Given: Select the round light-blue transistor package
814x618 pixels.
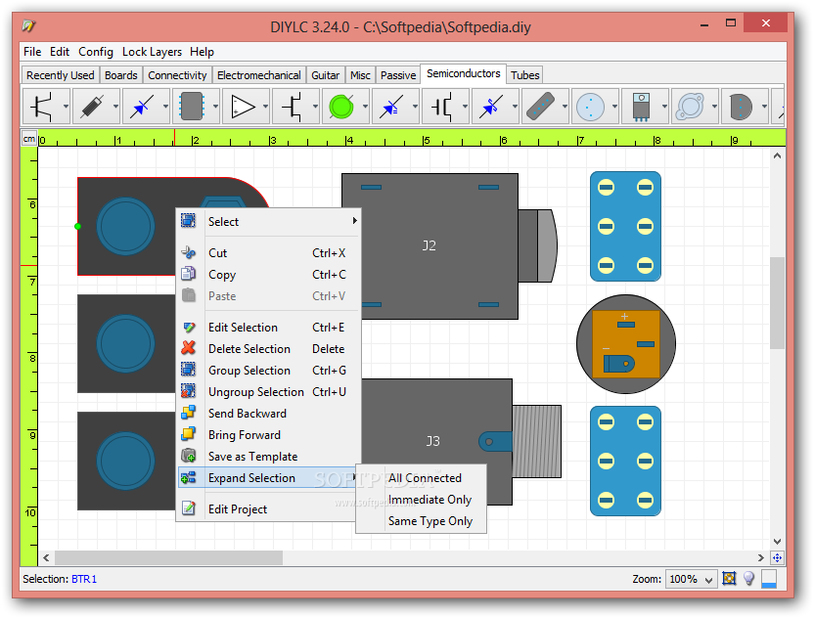Looking at the screenshot, I should 590,107.
